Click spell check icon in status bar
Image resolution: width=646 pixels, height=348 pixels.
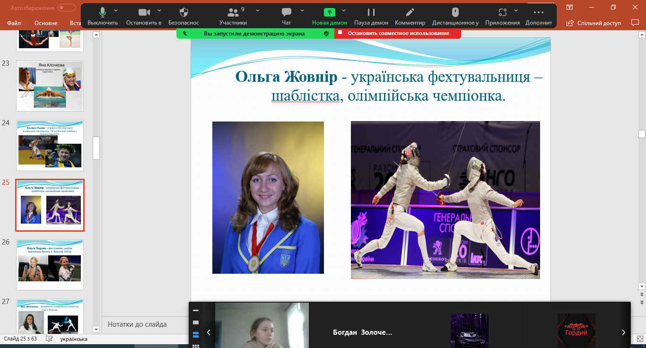tap(49, 339)
